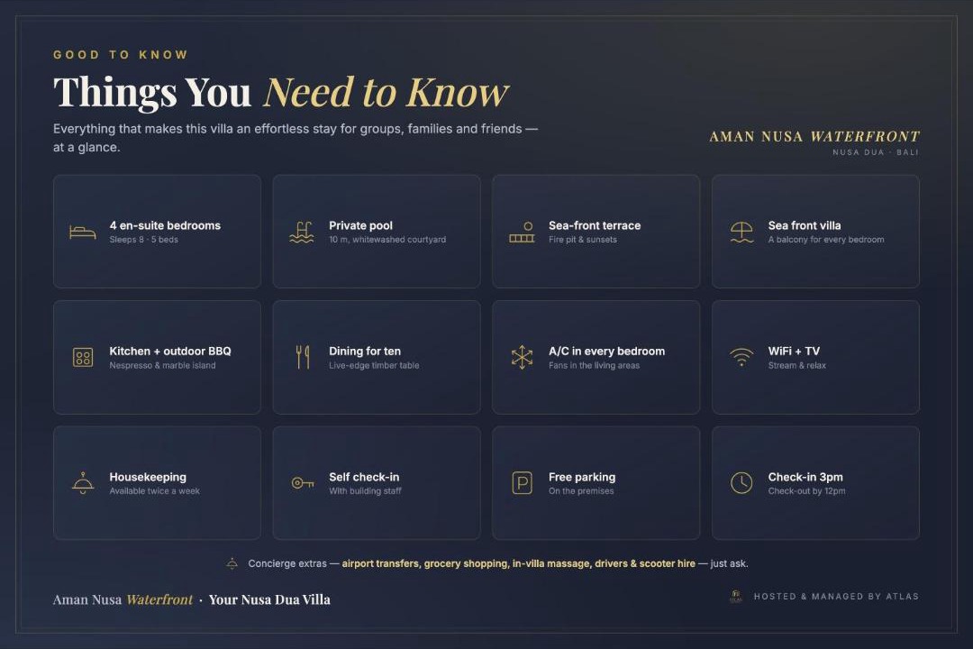The width and height of the screenshot is (973, 649).
Task: Select the "4 en-suite bedrooms" heading
Action: 165,225
